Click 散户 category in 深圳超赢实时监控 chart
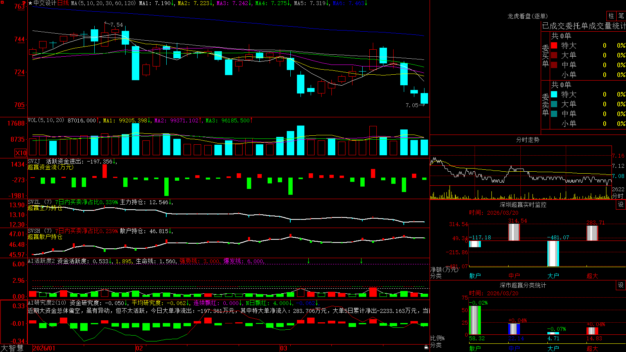Screen dimensions: 626x352 [x=475, y=276]
